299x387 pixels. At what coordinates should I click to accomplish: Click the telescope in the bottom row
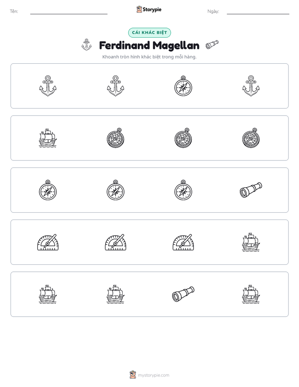tap(183, 294)
